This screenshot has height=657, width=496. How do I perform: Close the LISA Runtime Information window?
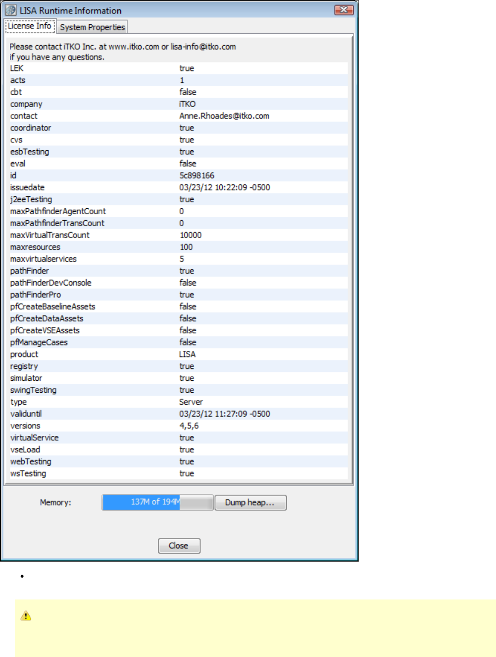(344, 10)
